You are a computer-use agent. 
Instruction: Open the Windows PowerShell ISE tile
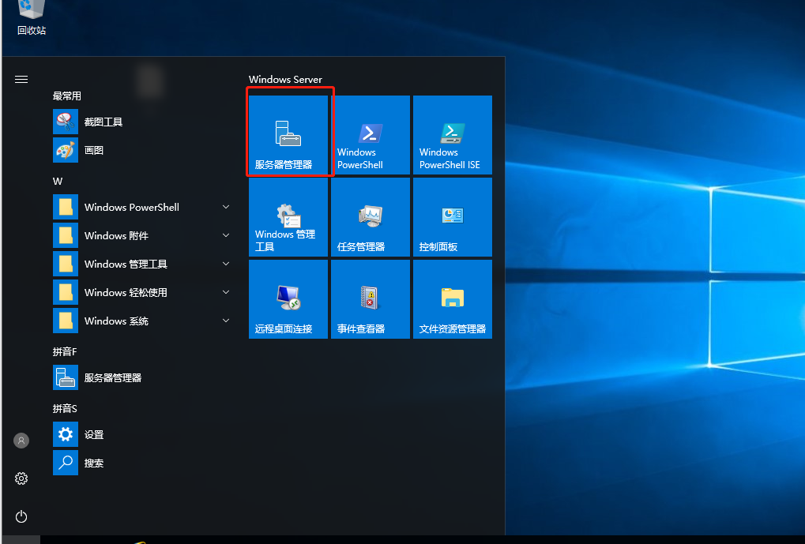tap(453, 135)
